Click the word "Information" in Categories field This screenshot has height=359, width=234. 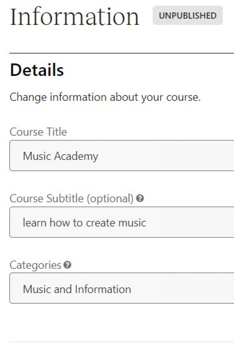pos(103,289)
